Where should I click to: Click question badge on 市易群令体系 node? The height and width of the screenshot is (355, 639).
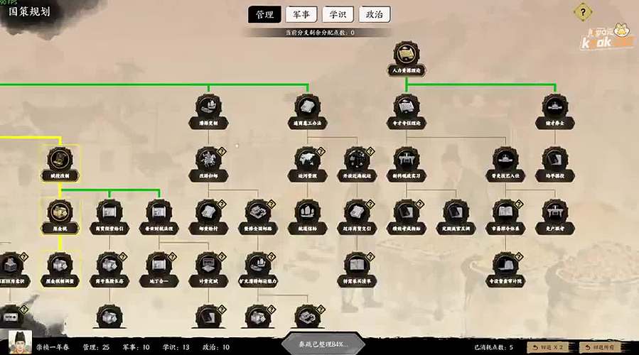[518, 204]
